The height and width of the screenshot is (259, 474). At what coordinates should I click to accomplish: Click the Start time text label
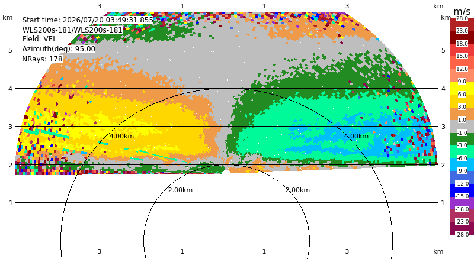click(x=88, y=20)
